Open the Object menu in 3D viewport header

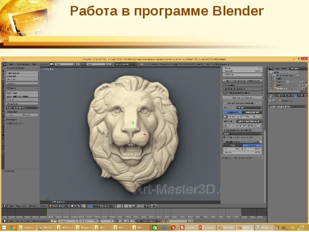(43, 206)
